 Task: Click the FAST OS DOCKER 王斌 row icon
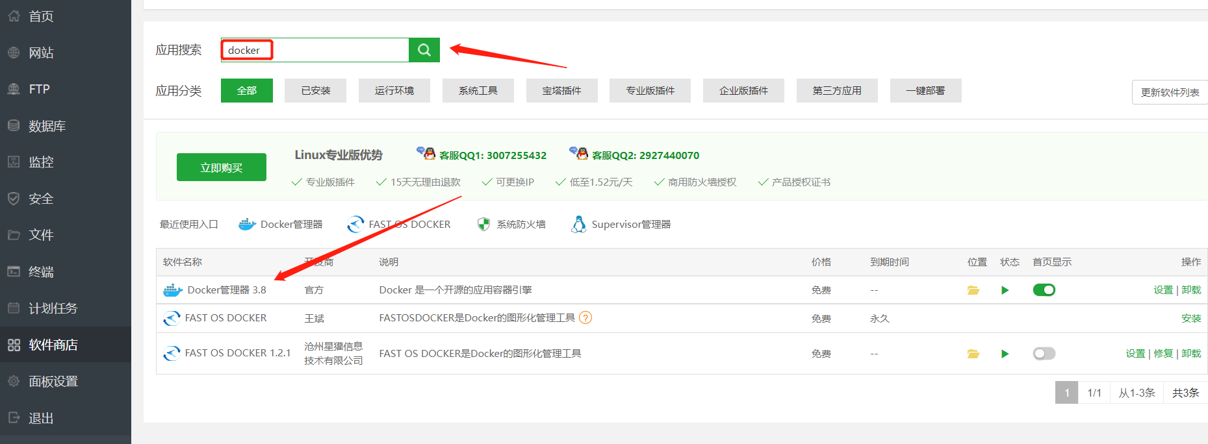(x=172, y=318)
